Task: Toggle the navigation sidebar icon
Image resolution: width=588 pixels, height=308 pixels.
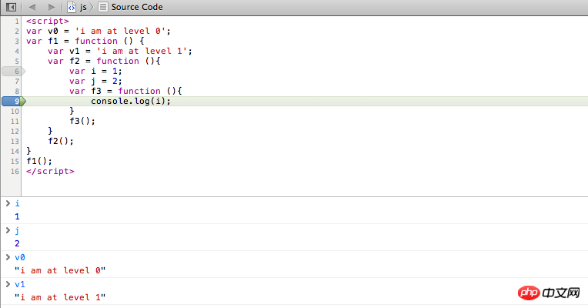Action: pos(12,7)
